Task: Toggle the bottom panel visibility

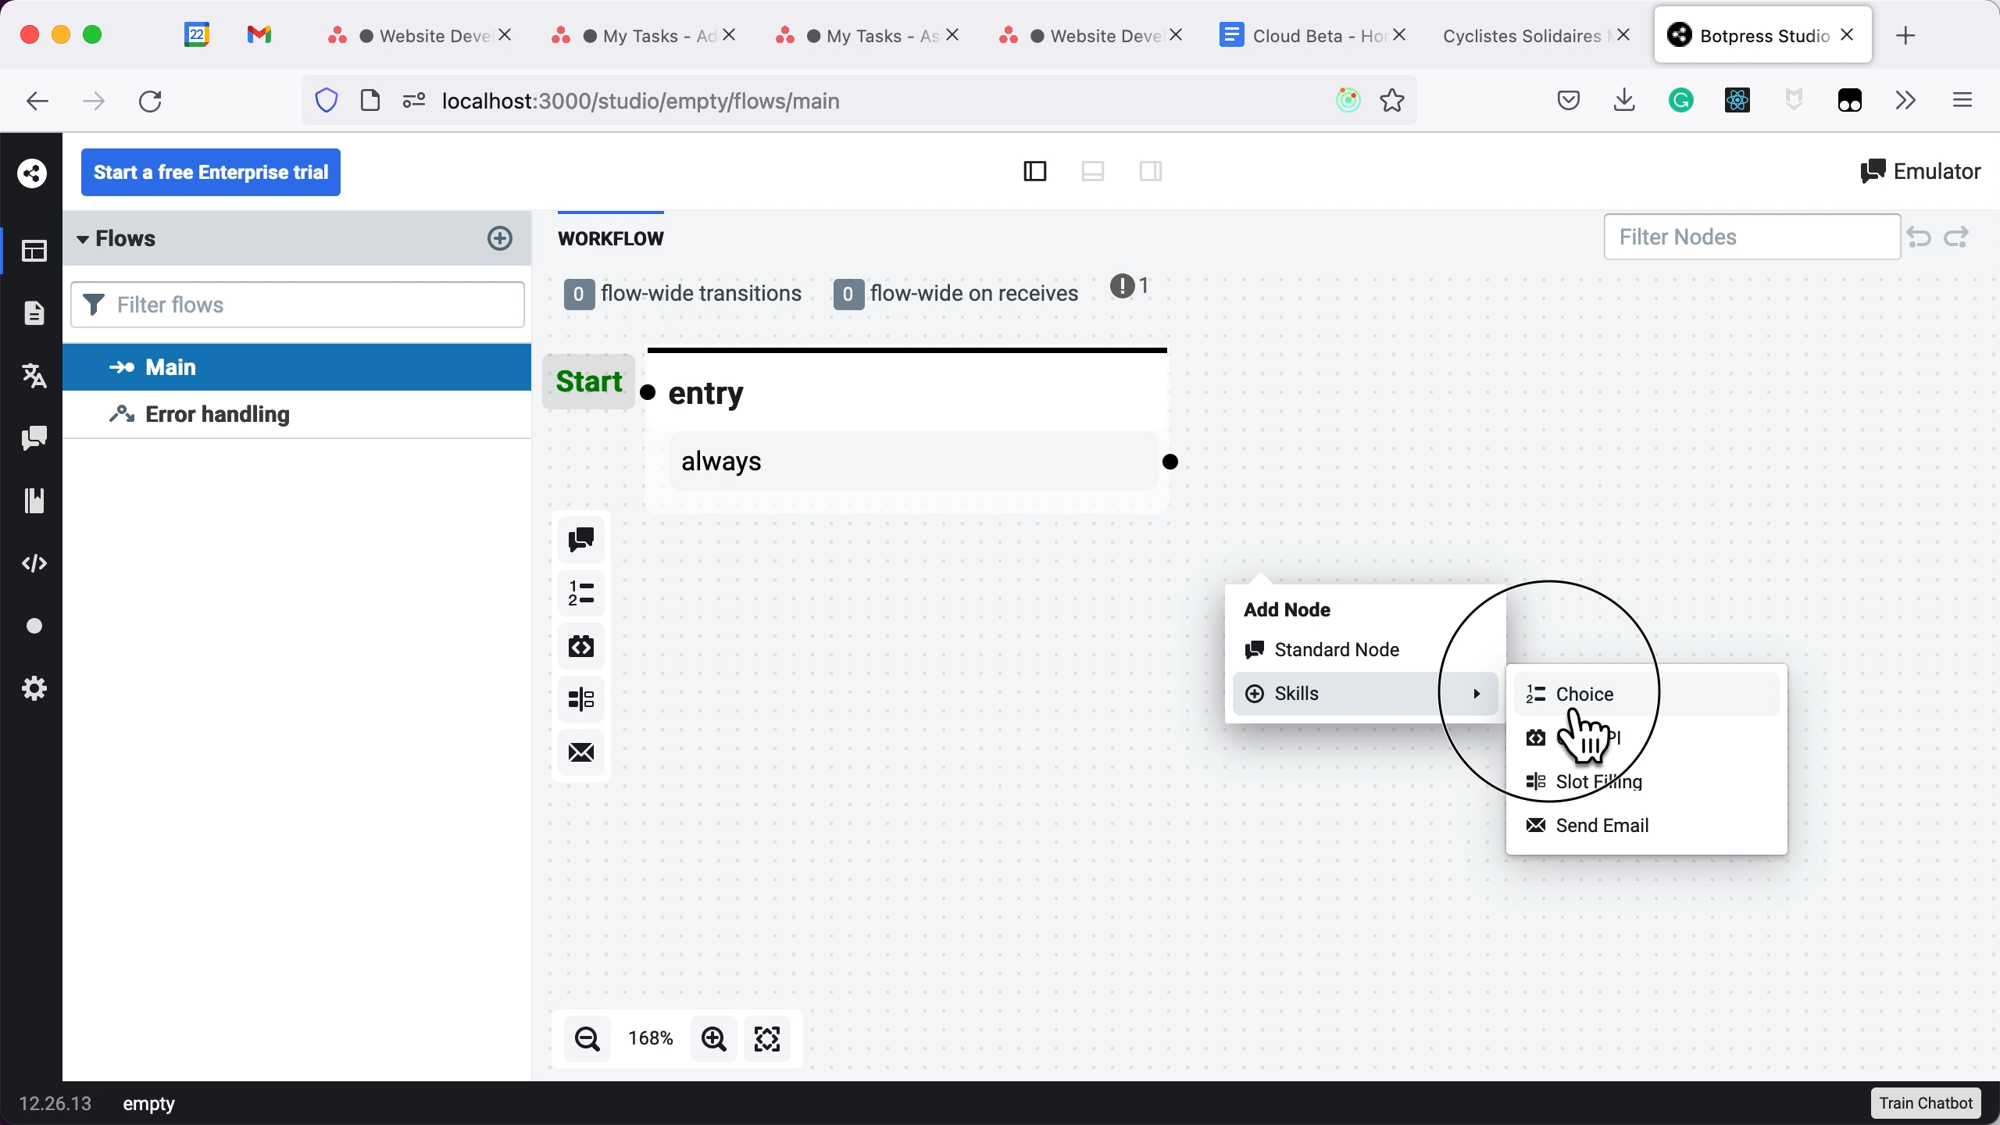Action: tap(1092, 171)
